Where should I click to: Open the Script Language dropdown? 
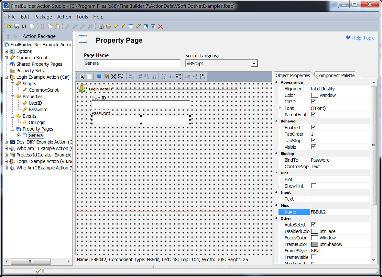point(254,63)
